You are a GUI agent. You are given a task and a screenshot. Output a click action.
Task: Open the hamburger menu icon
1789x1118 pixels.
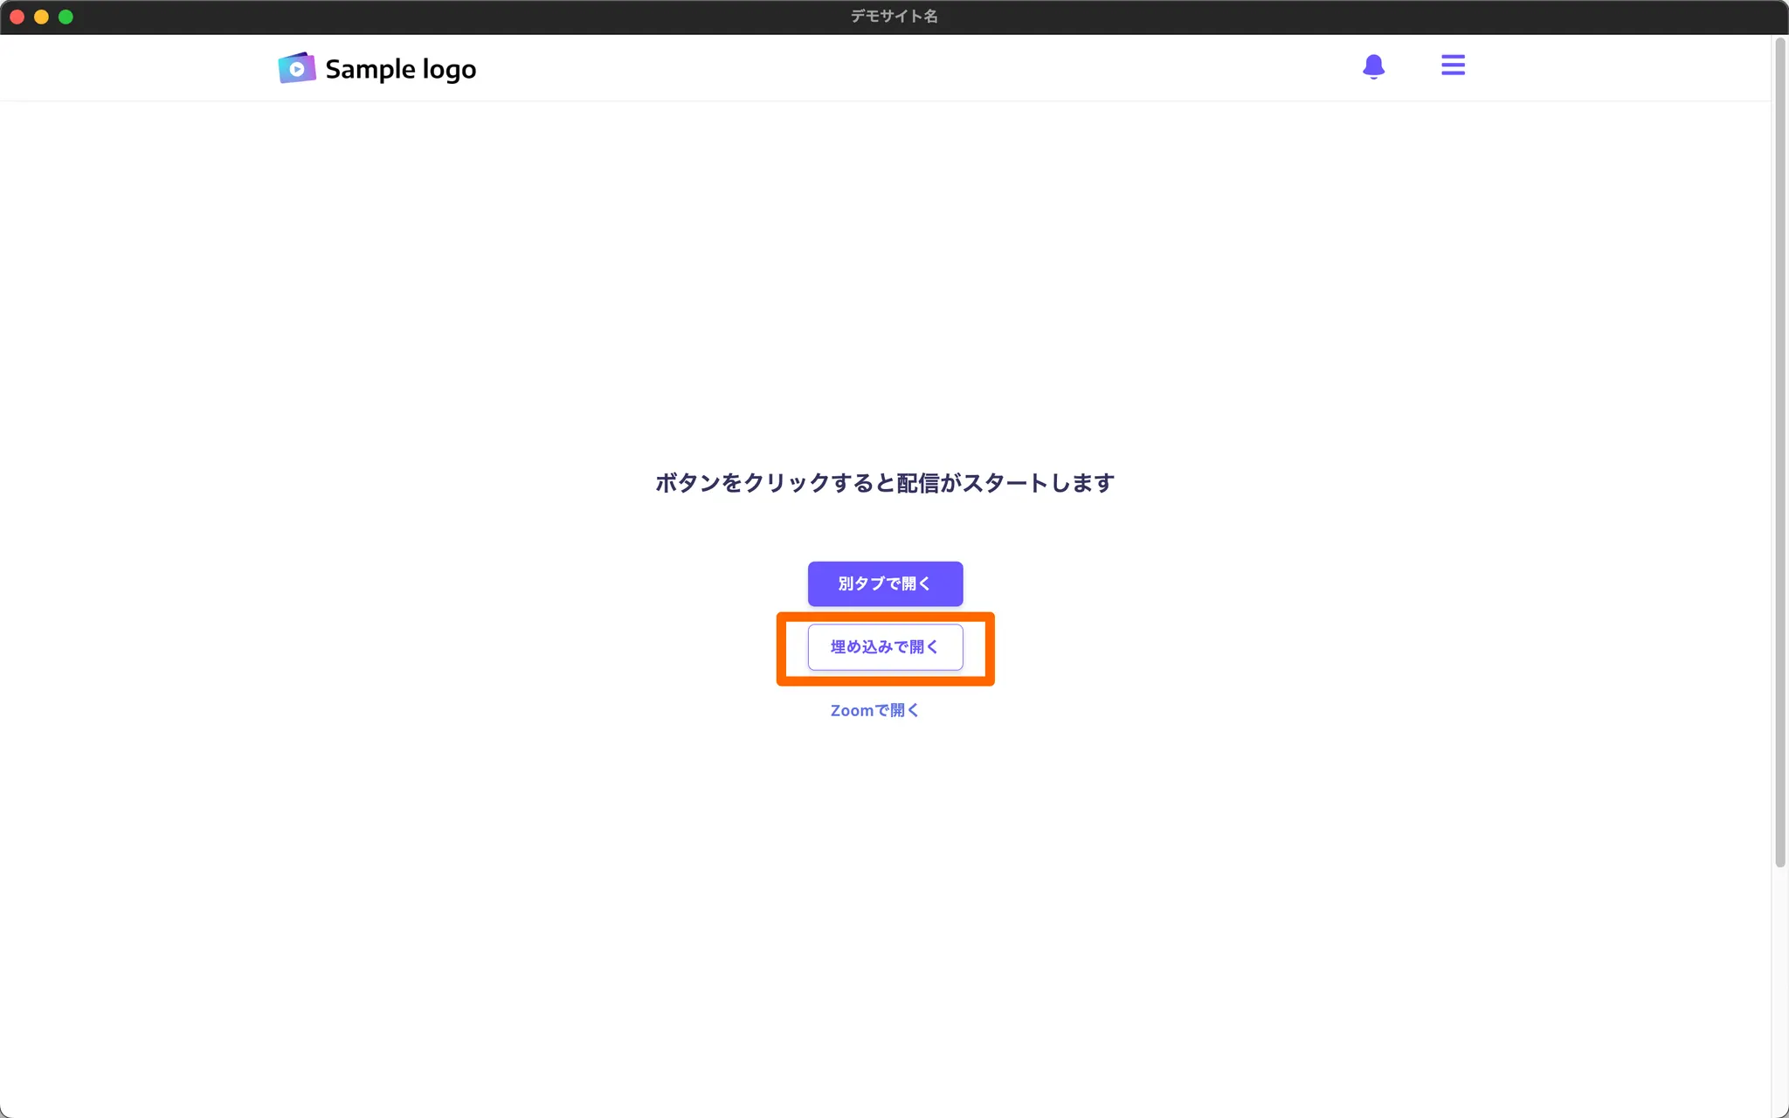click(1453, 66)
